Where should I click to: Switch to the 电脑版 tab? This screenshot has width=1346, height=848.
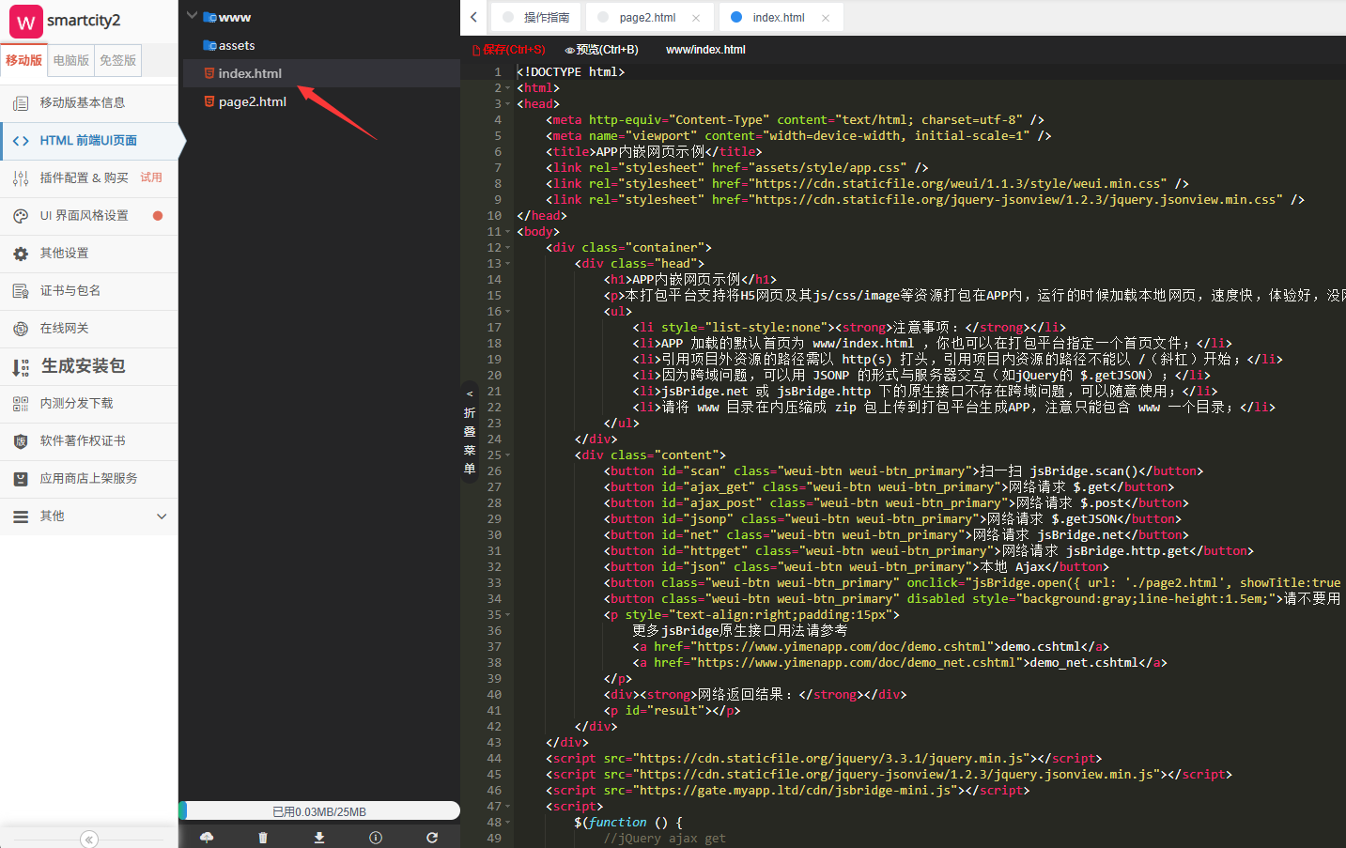(71, 60)
